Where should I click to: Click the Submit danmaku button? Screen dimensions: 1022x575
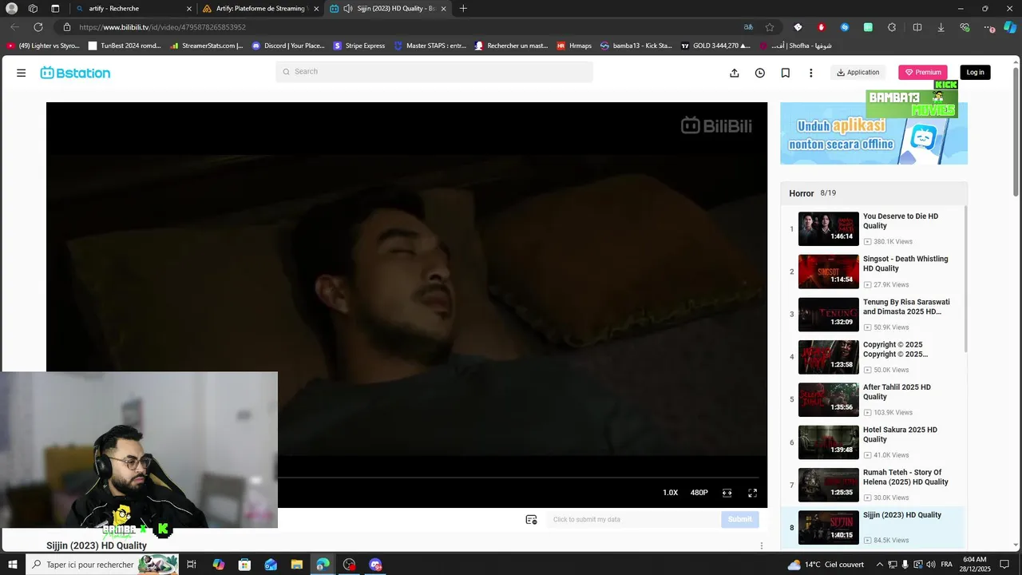click(x=739, y=519)
